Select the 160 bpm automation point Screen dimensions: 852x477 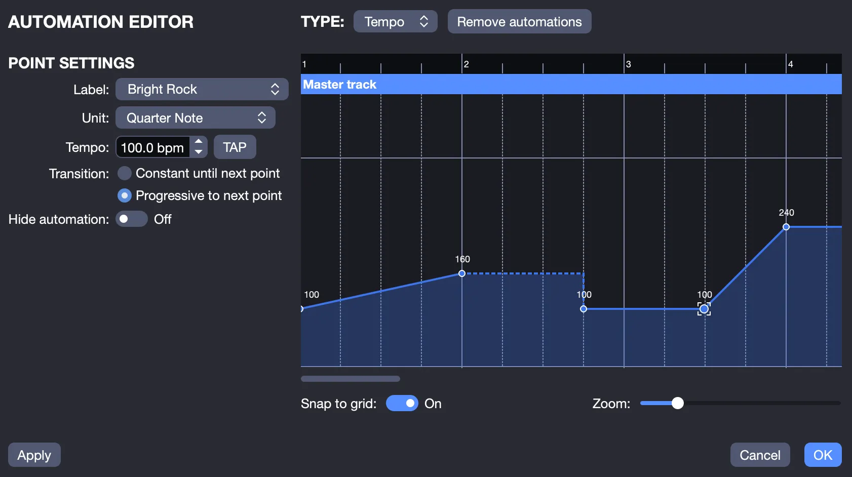click(x=462, y=273)
